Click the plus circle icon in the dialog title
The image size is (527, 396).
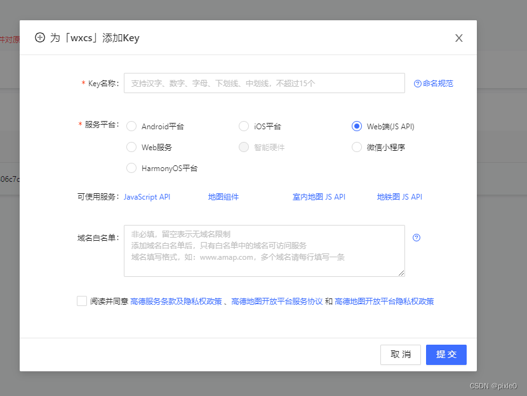(x=40, y=37)
